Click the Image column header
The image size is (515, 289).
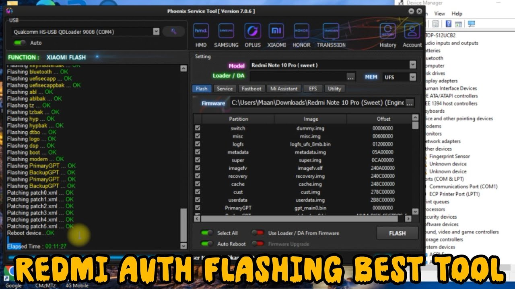click(311, 119)
